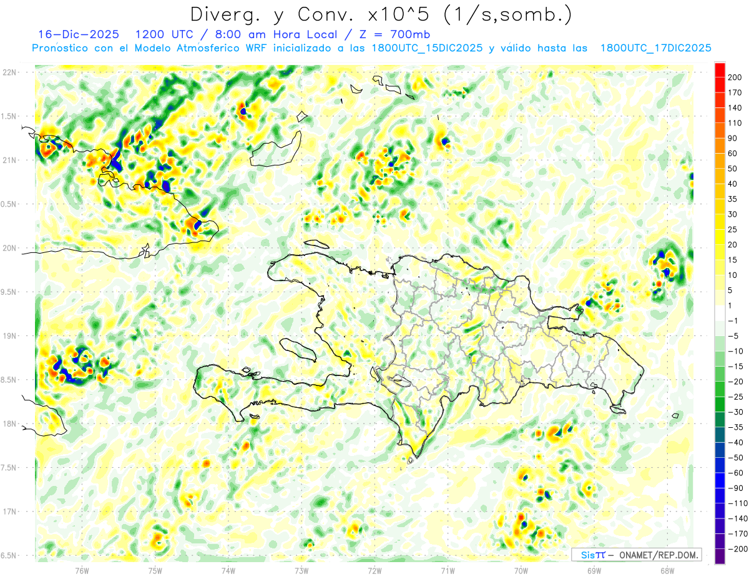Click the "-1" colorbar value
The width and height of the screenshot is (749, 579).
click(733, 320)
